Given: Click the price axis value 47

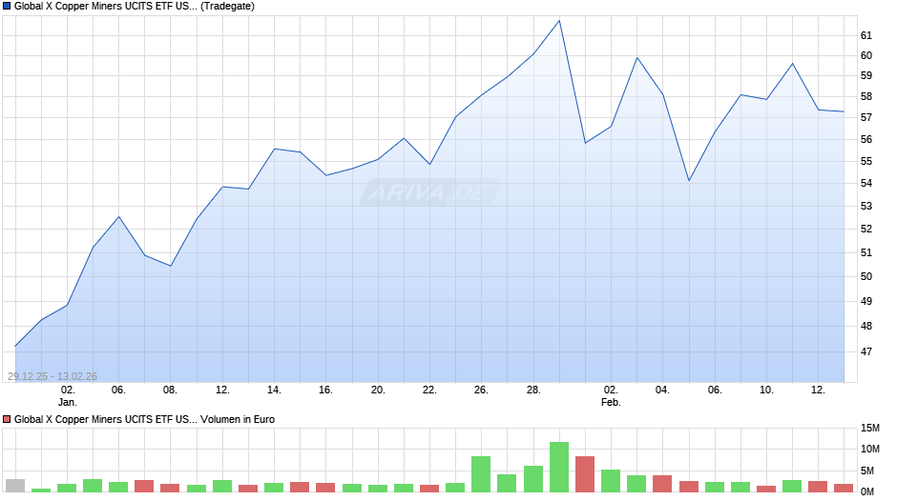Looking at the screenshot, I should click(x=866, y=351).
